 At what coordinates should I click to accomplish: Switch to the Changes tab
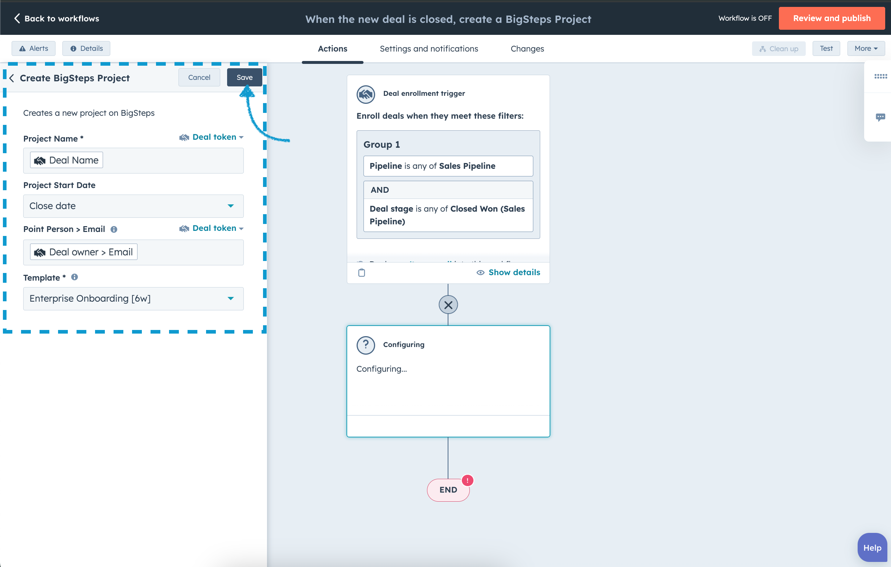tap(527, 48)
